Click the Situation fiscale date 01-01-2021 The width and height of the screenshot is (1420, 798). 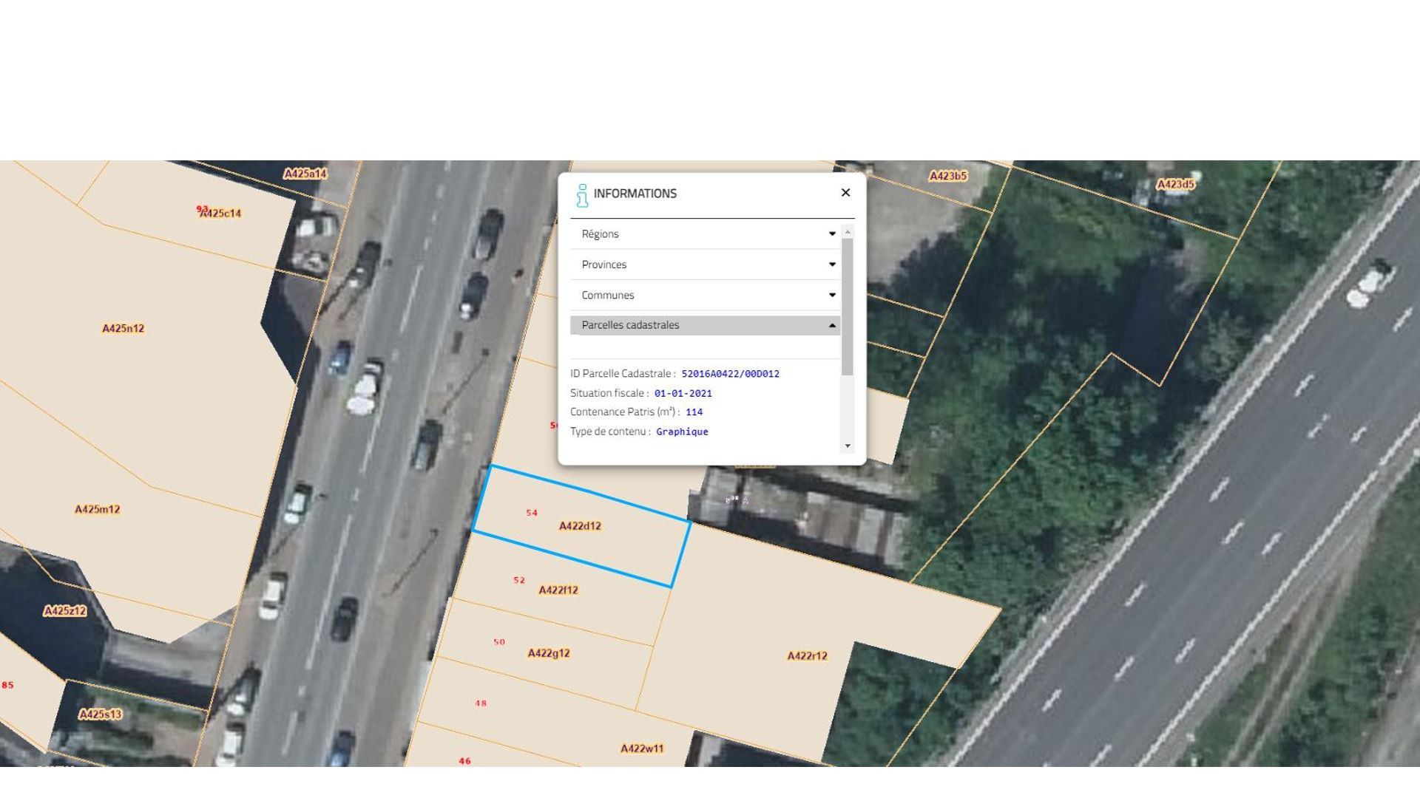pyautogui.click(x=683, y=394)
